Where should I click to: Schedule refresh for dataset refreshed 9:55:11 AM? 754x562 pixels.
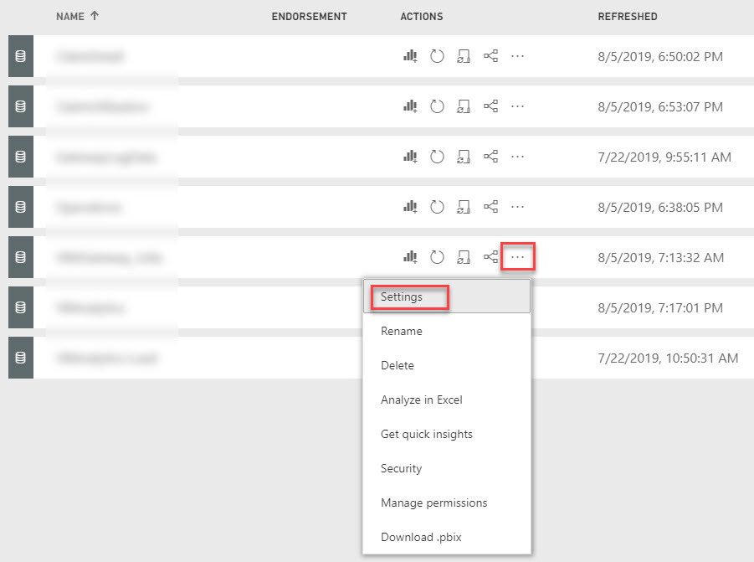pos(464,157)
